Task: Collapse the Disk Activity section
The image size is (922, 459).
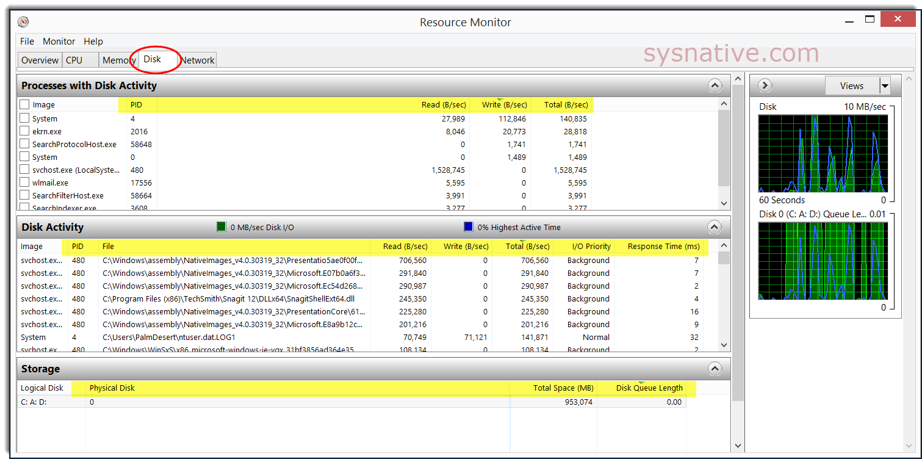Action: (715, 227)
